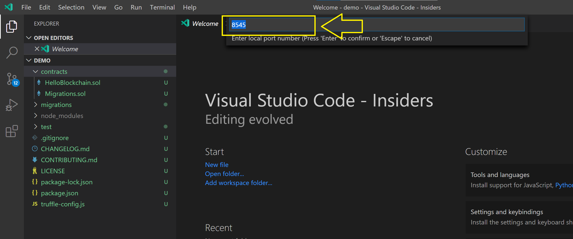
Task: Open the Go menu
Action: coord(118,7)
